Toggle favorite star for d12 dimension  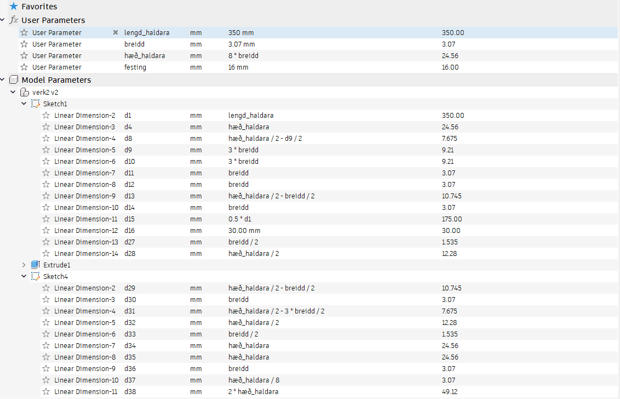coord(46,184)
